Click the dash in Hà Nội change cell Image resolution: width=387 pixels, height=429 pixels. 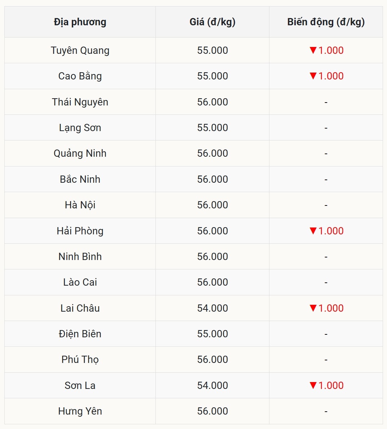pos(326,205)
